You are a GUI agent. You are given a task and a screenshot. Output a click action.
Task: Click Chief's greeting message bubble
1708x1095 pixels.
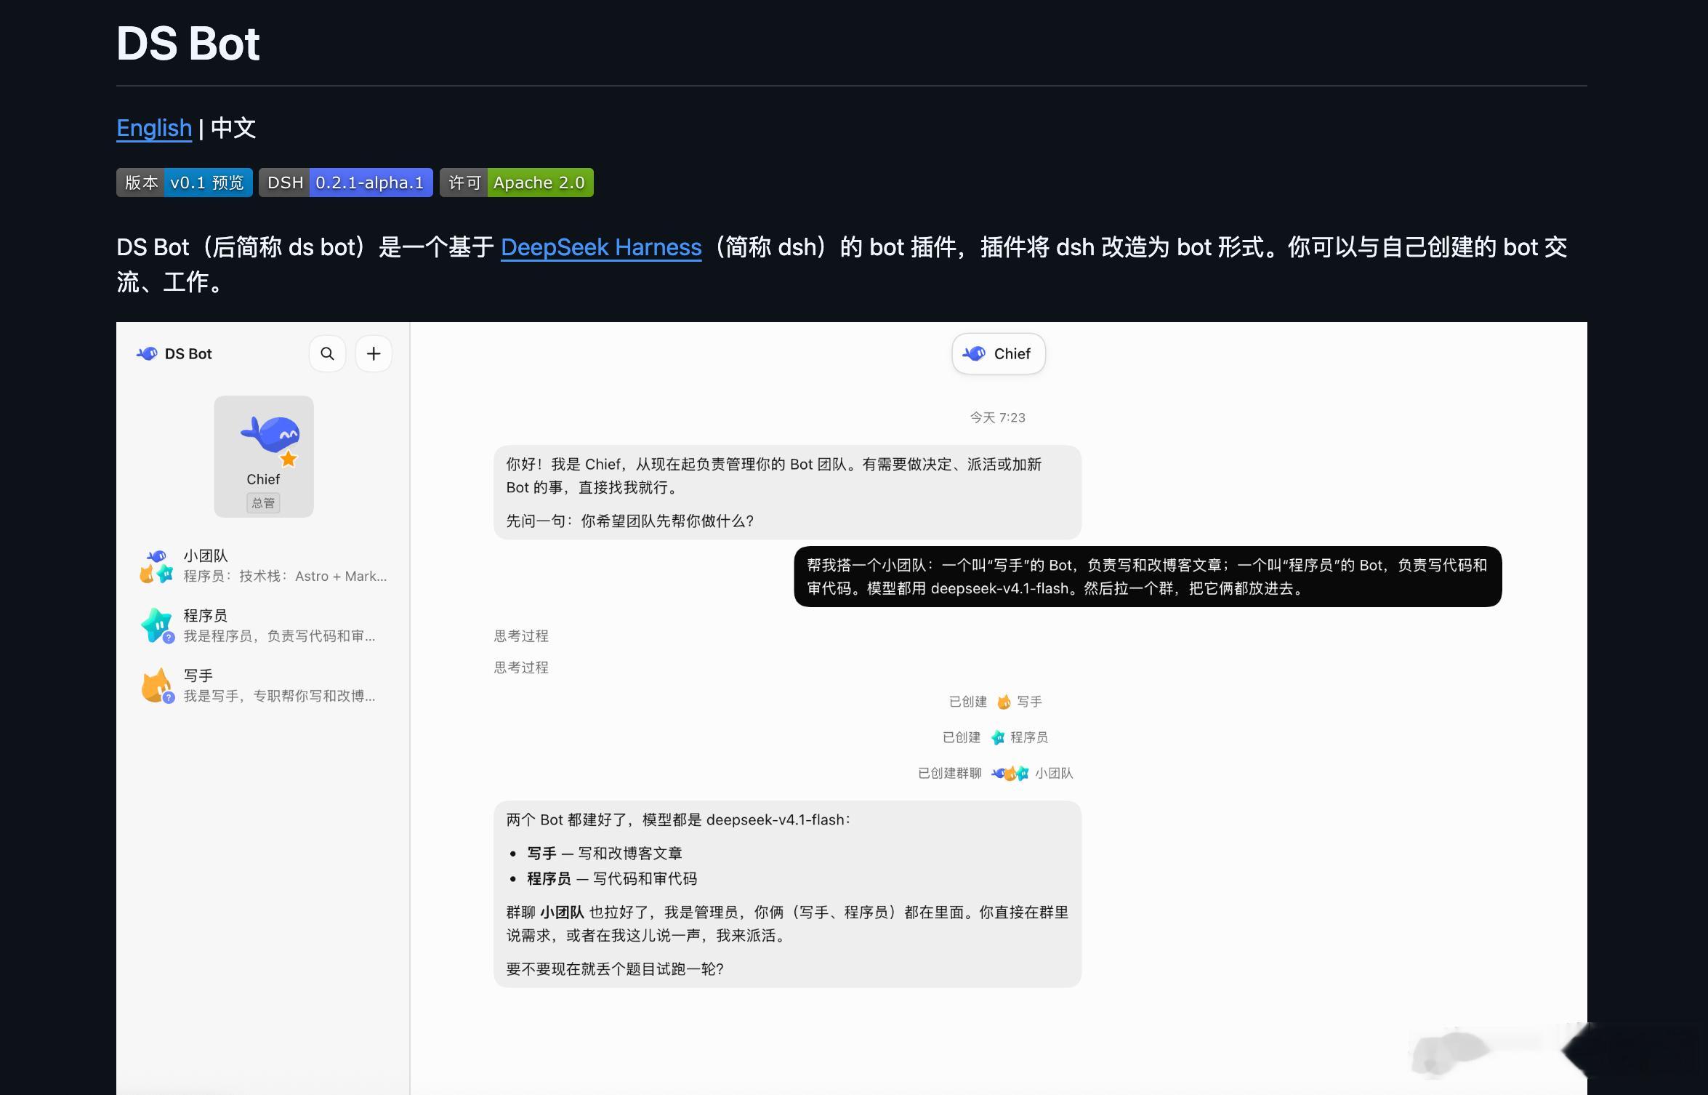coord(787,492)
